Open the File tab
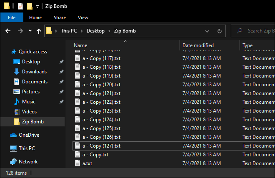Viewport: 275px width, 178px height. coord(12,18)
